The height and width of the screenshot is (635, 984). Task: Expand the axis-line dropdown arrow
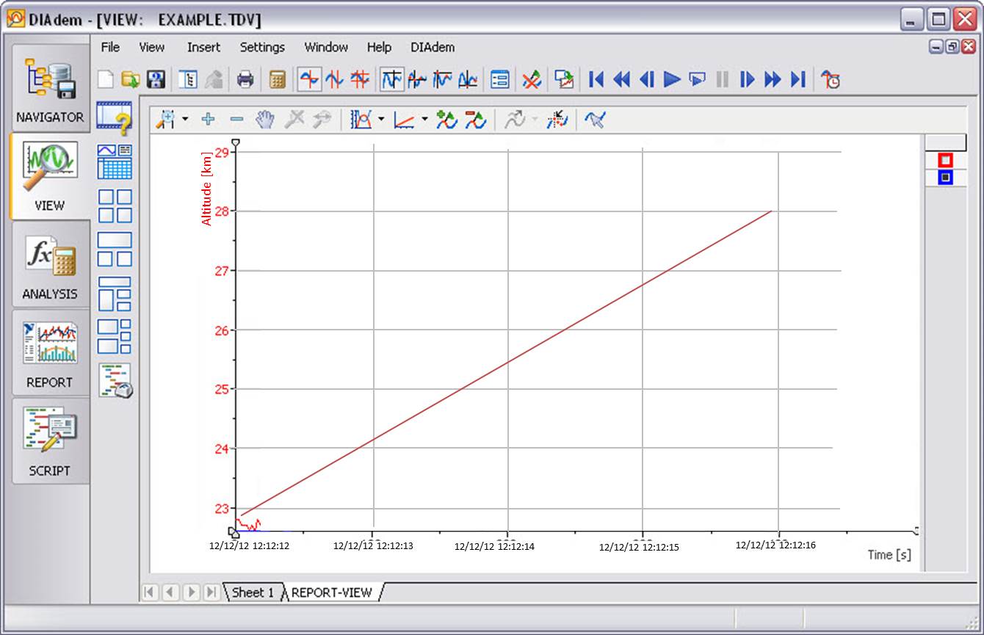(424, 120)
